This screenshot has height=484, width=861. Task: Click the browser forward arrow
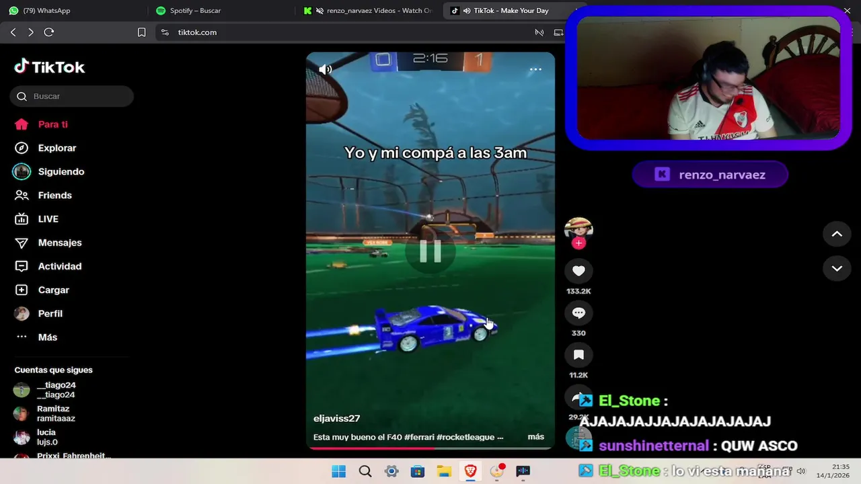click(31, 32)
